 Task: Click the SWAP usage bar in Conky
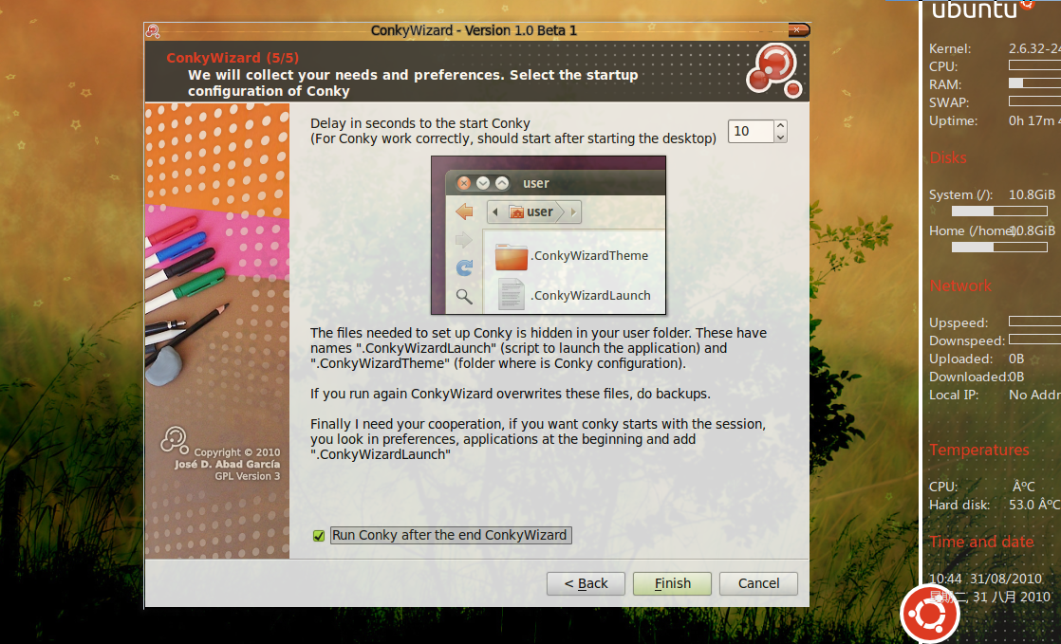pyautogui.click(x=1034, y=101)
